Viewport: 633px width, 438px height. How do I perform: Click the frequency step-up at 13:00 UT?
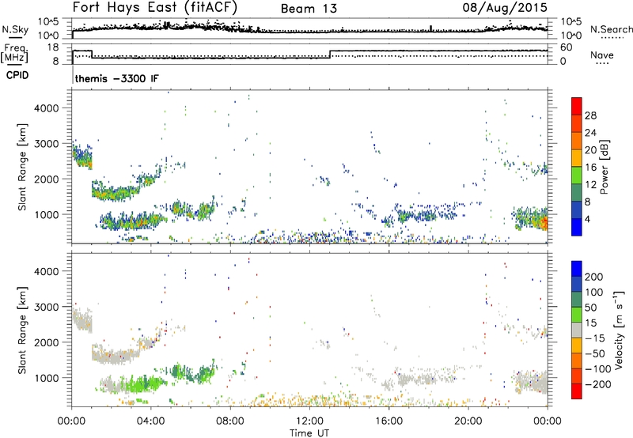click(330, 54)
